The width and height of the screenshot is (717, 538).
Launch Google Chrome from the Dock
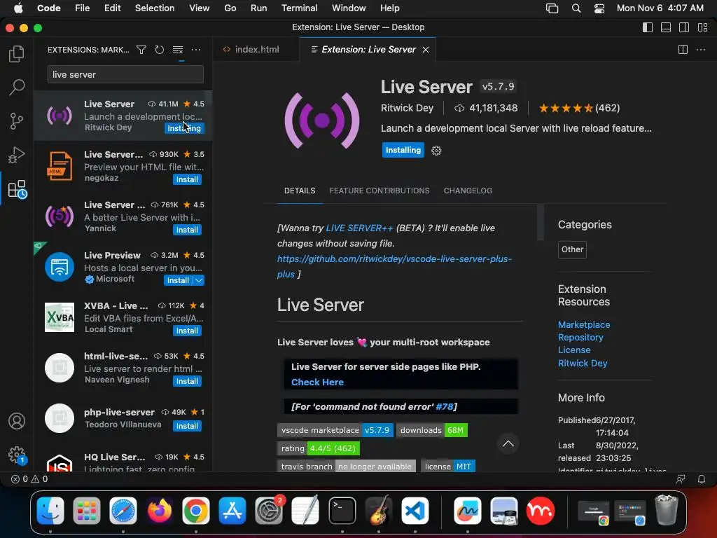[x=196, y=511]
